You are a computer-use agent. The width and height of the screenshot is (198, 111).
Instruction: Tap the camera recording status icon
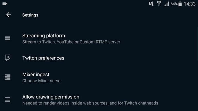pos(5,4)
